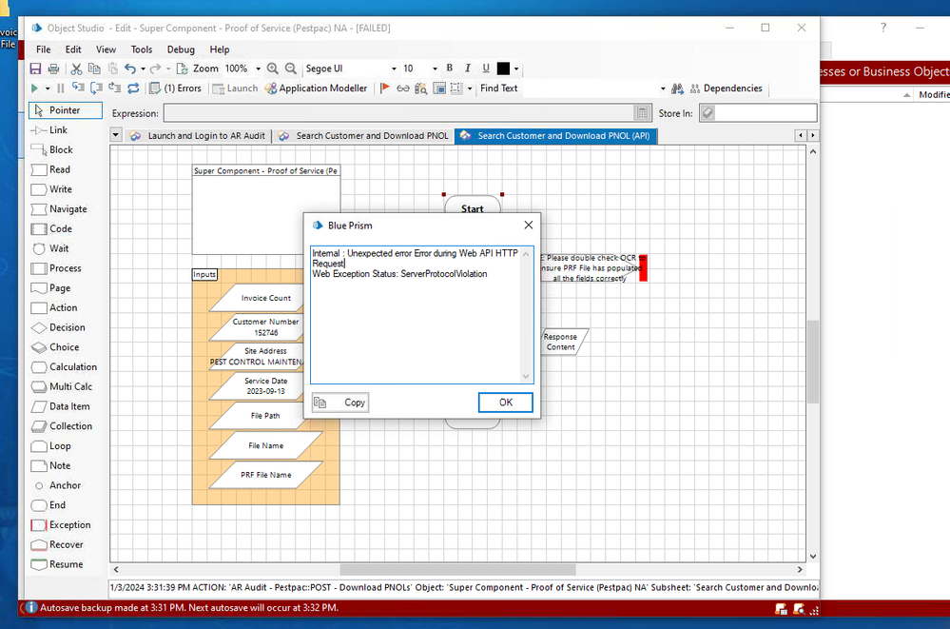Click OK in the Blue Prism dialog

pyautogui.click(x=505, y=403)
